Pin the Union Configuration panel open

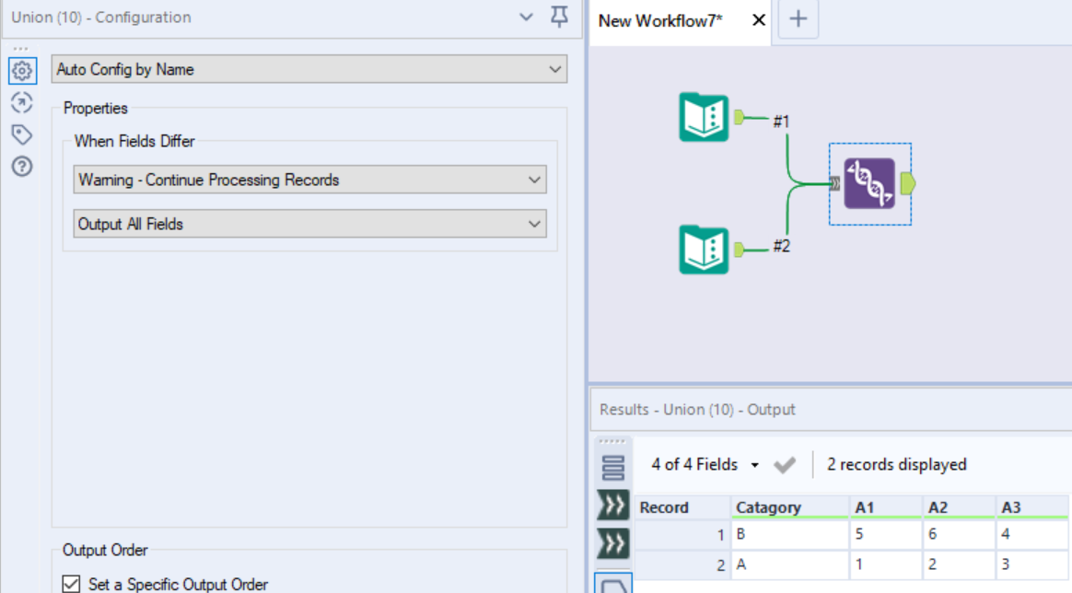[558, 17]
